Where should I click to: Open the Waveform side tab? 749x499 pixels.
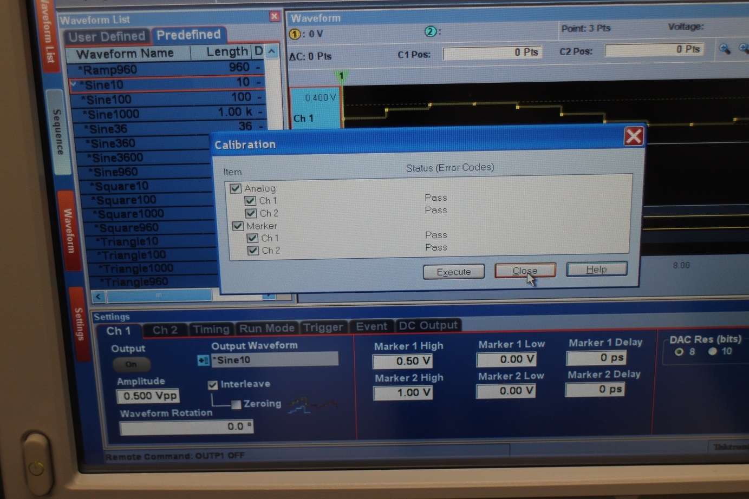[x=69, y=230]
